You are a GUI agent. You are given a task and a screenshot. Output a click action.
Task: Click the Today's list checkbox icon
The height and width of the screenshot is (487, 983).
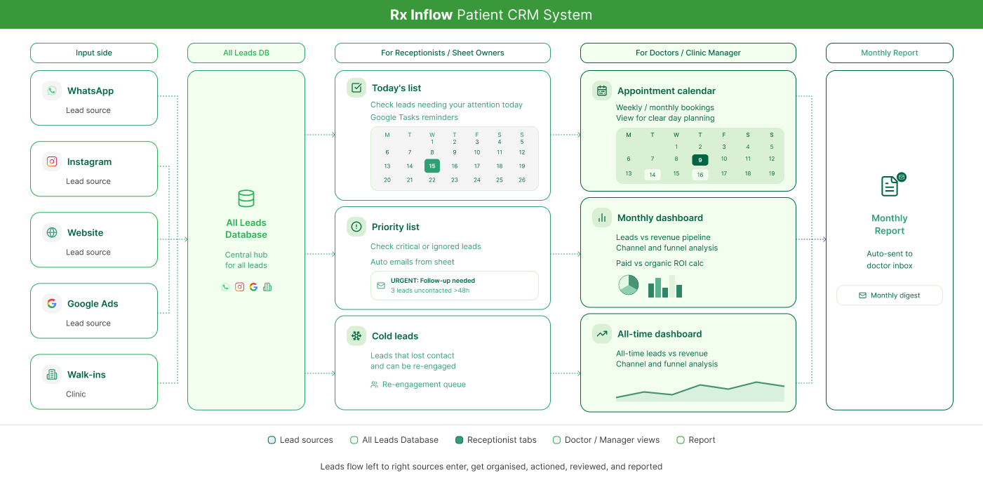[356, 88]
